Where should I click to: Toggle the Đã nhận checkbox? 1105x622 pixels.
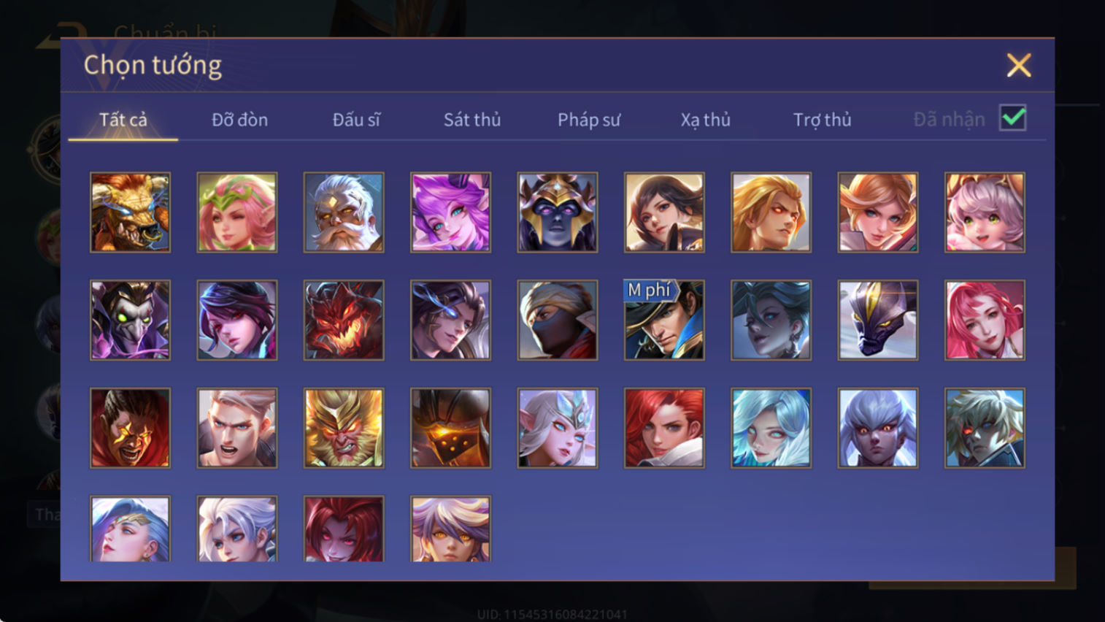click(x=1013, y=118)
